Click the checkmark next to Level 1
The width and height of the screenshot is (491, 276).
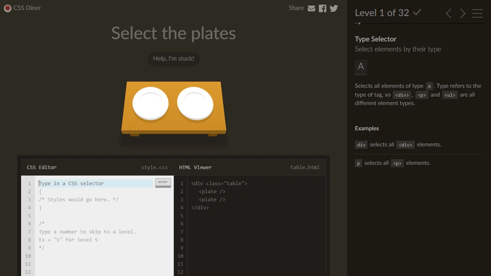pos(417,12)
